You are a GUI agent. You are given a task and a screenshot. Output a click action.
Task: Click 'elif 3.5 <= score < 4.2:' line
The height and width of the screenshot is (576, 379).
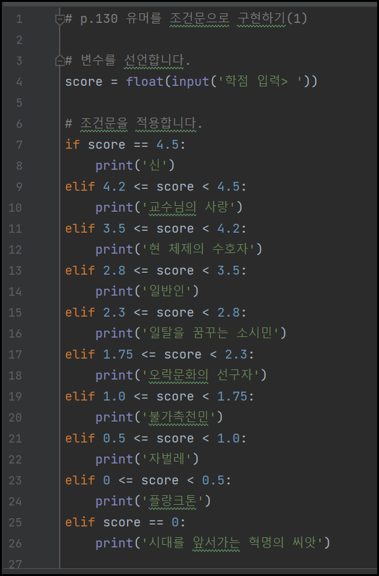click(156, 228)
